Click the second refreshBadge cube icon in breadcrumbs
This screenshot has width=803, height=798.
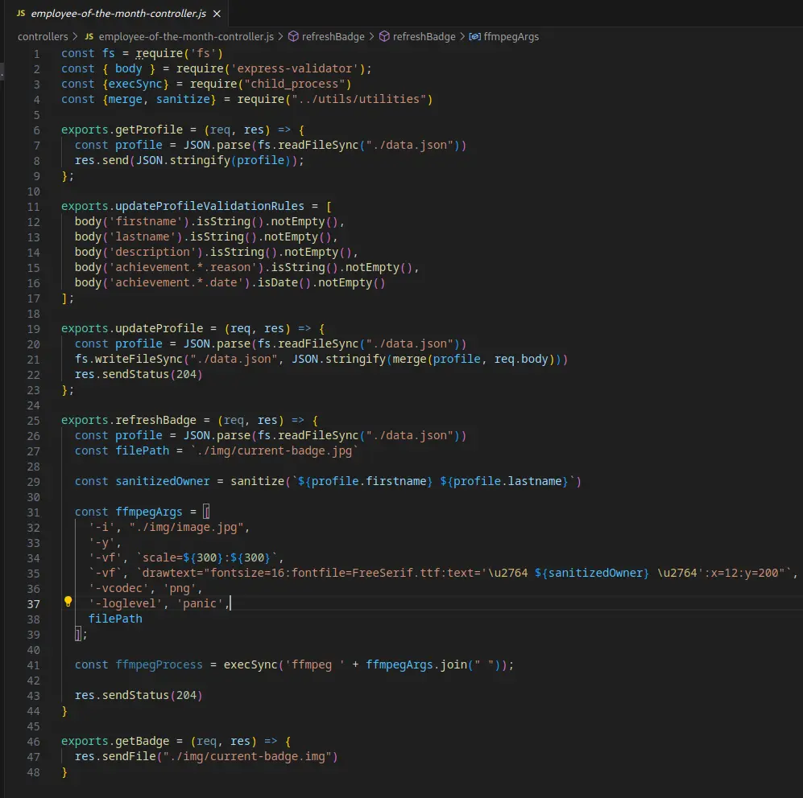[384, 36]
